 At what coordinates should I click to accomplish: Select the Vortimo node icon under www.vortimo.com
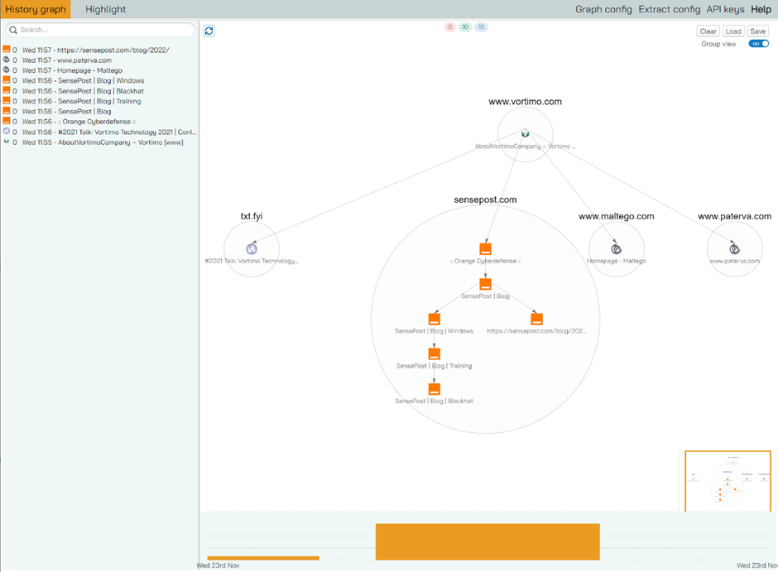point(526,133)
